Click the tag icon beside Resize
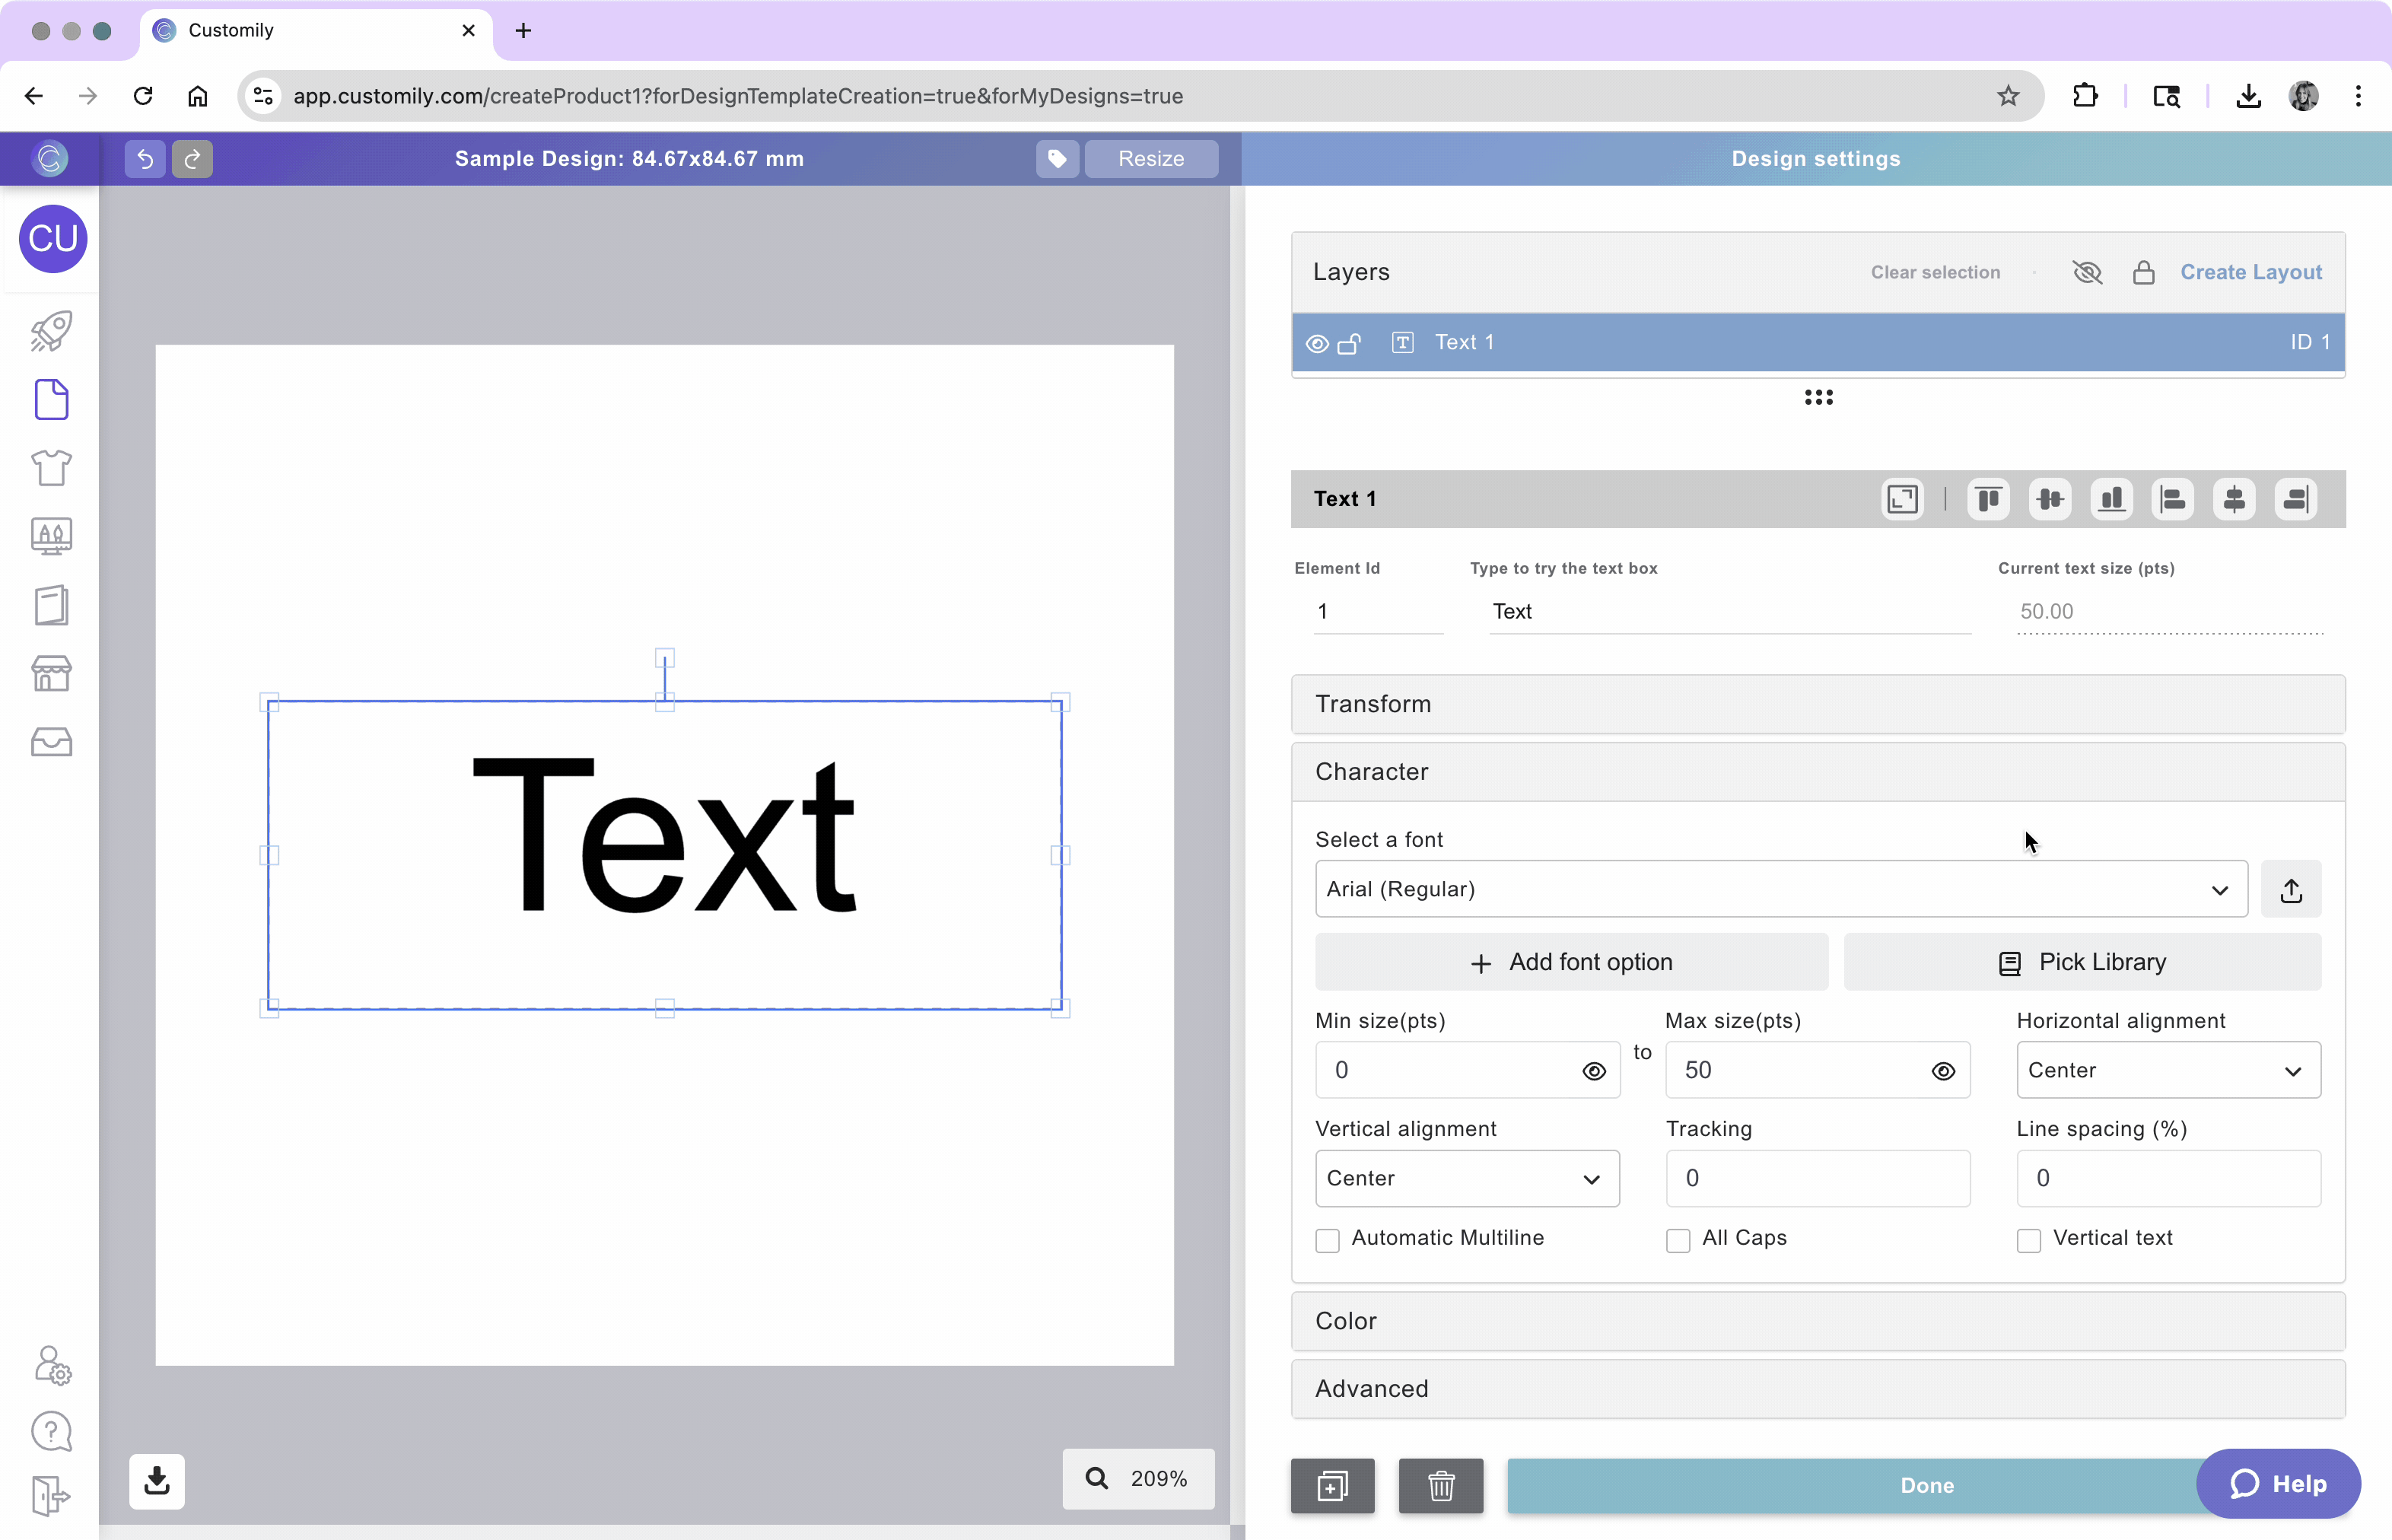Image resolution: width=2392 pixels, height=1540 pixels. click(x=1057, y=159)
